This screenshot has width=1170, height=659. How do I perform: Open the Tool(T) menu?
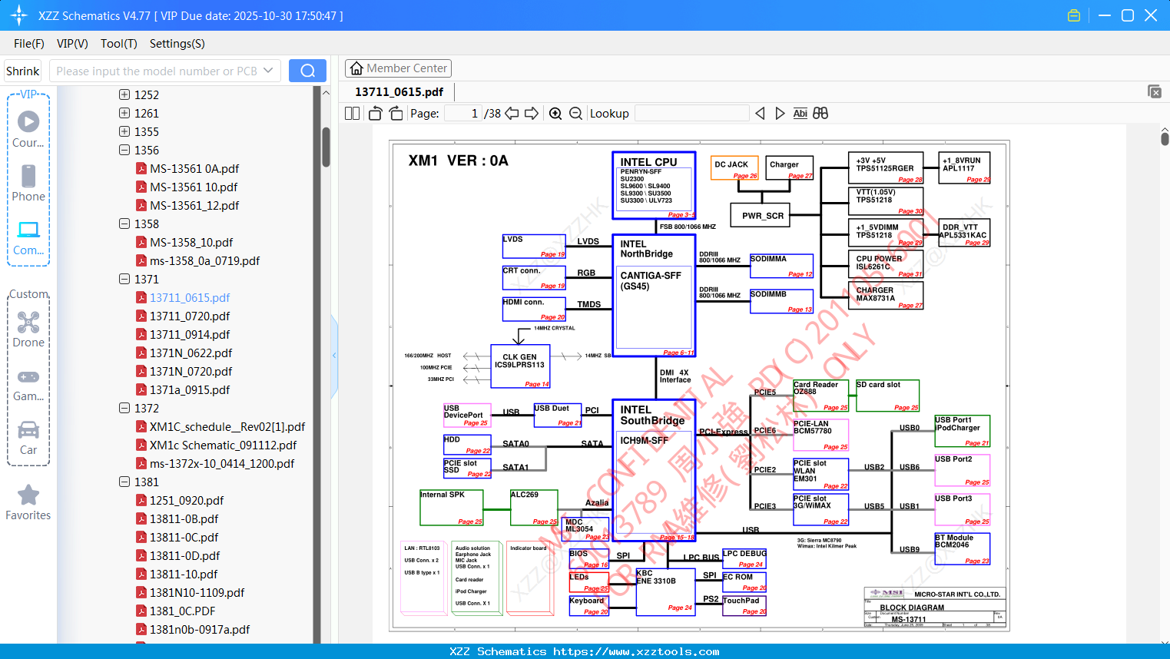coord(119,44)
